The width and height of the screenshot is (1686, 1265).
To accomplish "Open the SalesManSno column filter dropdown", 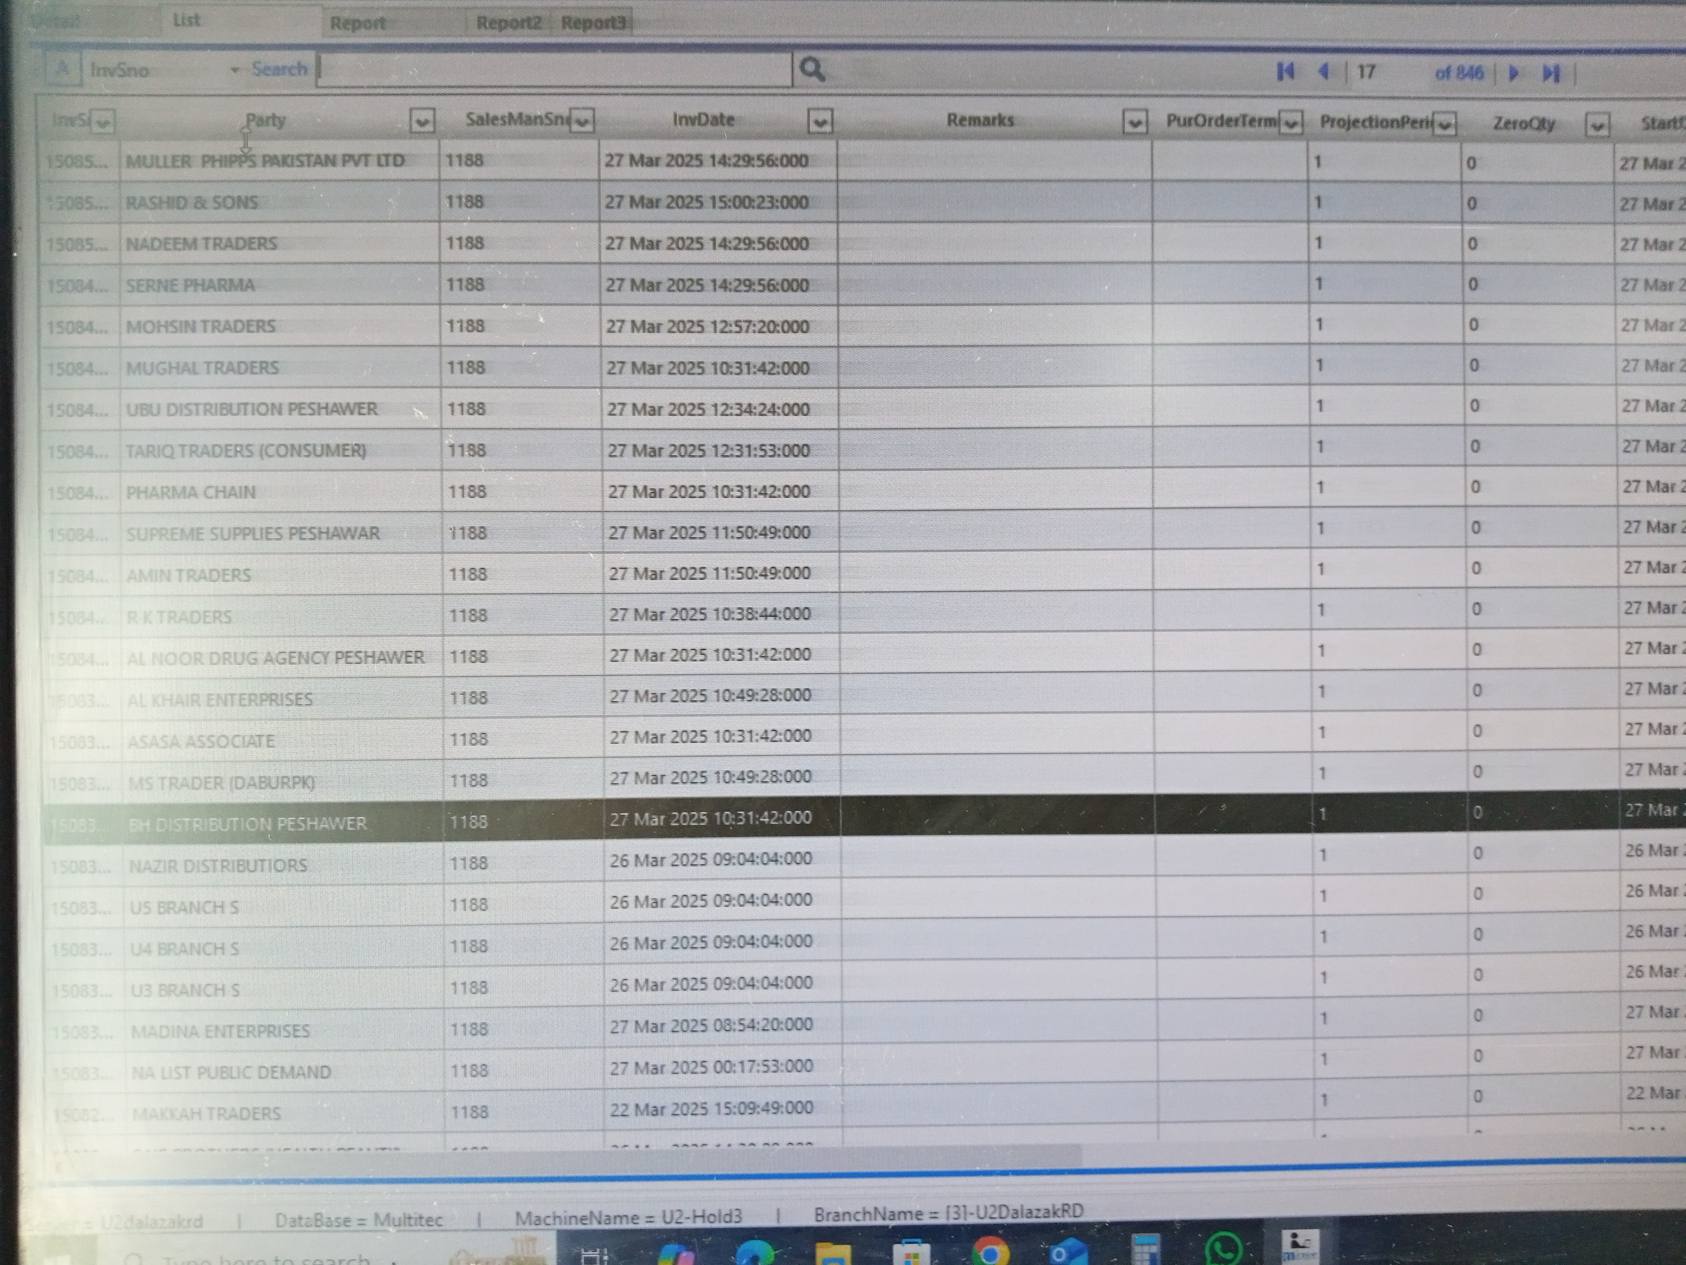I will click(x=582, y=121).
